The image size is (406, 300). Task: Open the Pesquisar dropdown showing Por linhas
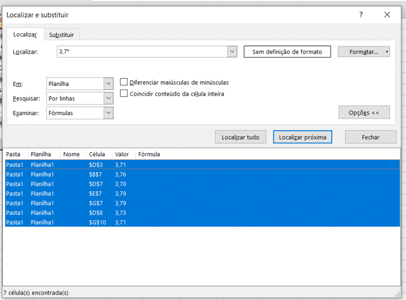pos(80,99)
